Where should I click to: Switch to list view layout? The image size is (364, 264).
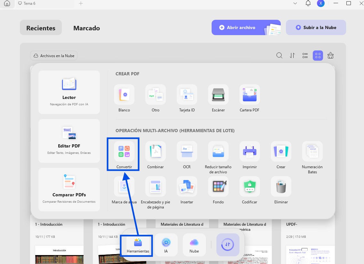click(305, 56)
